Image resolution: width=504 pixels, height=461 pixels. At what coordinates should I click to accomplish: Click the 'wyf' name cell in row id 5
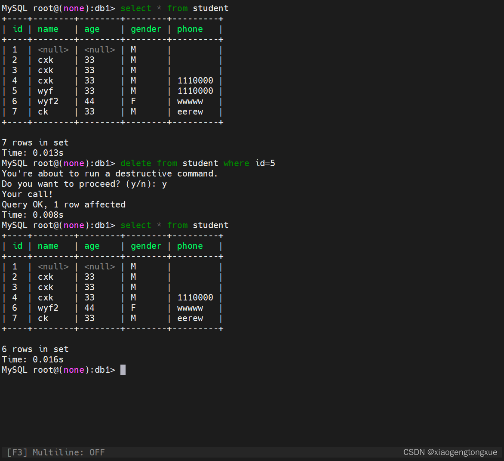[45, 91]
